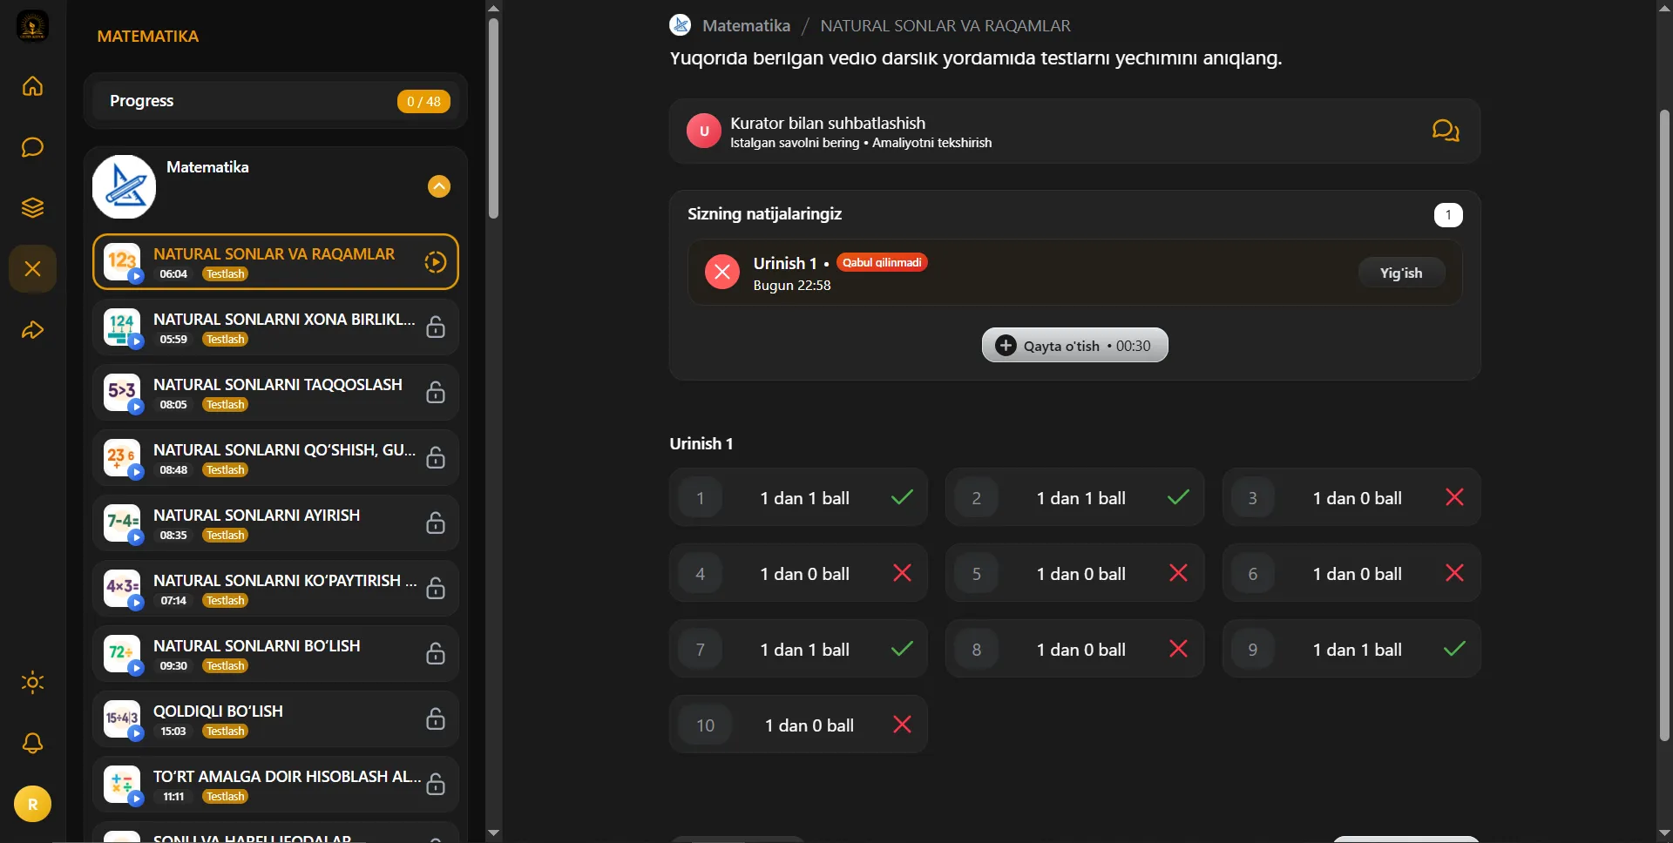This screenshot has width=1673, height=843.
Task: Click Testlash tag on NATURAL SONLARNI AYIRISH
Action: 226,536
